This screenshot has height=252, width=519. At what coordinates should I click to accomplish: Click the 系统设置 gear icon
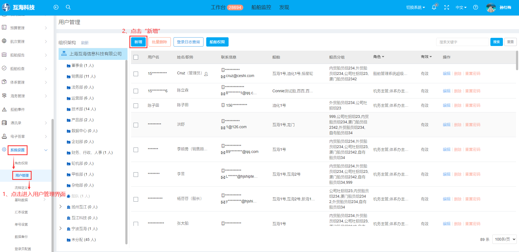pyautogui.click(x=4, y=150)
